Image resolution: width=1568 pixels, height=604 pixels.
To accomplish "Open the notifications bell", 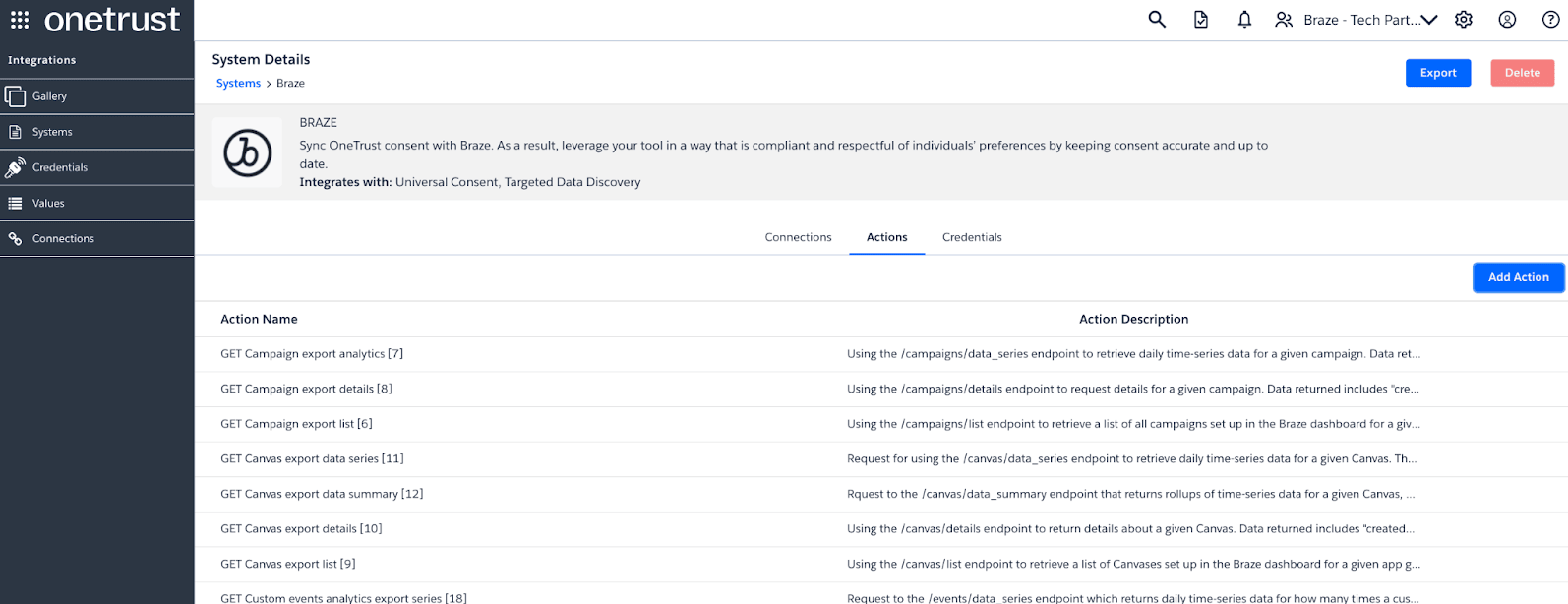I will tap(1244, 20).
